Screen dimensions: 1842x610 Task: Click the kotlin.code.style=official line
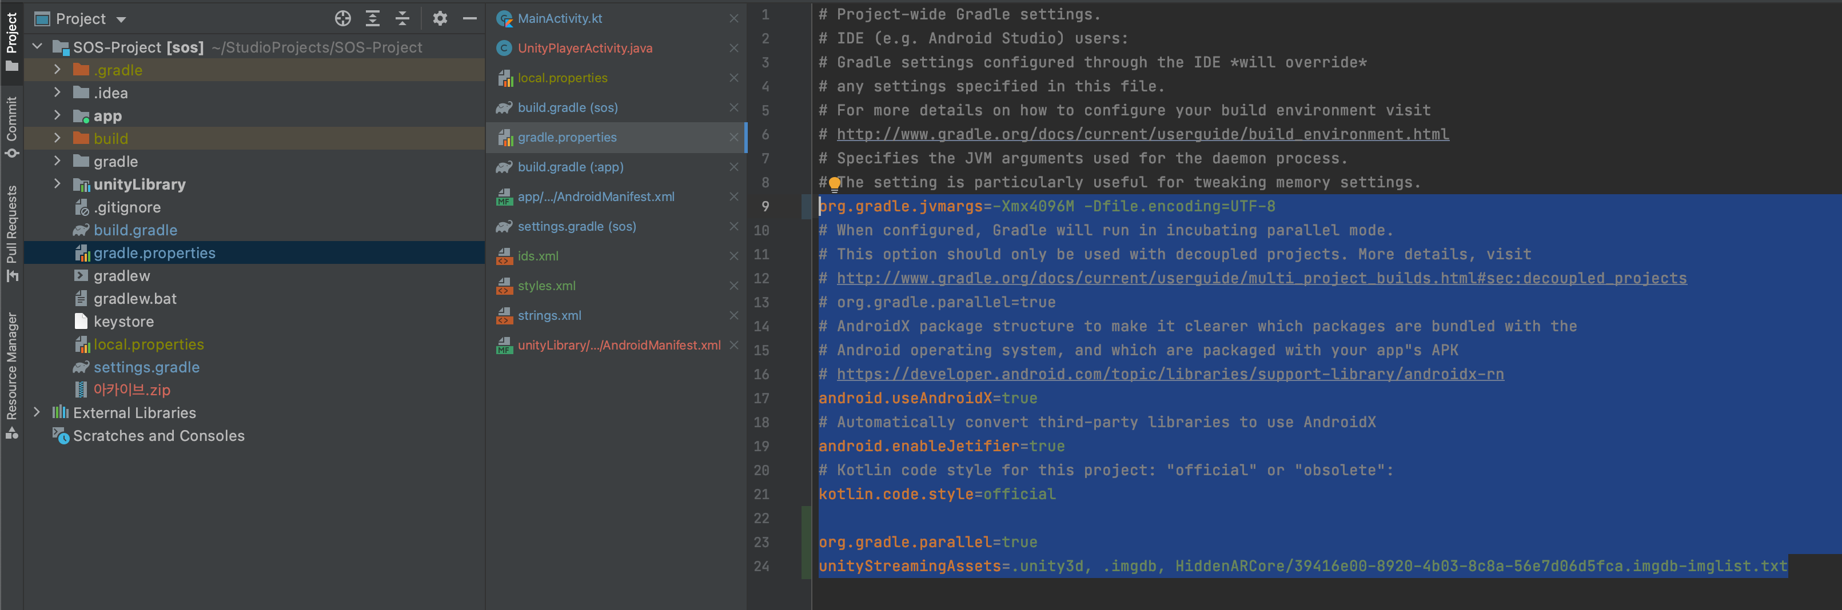937,494
